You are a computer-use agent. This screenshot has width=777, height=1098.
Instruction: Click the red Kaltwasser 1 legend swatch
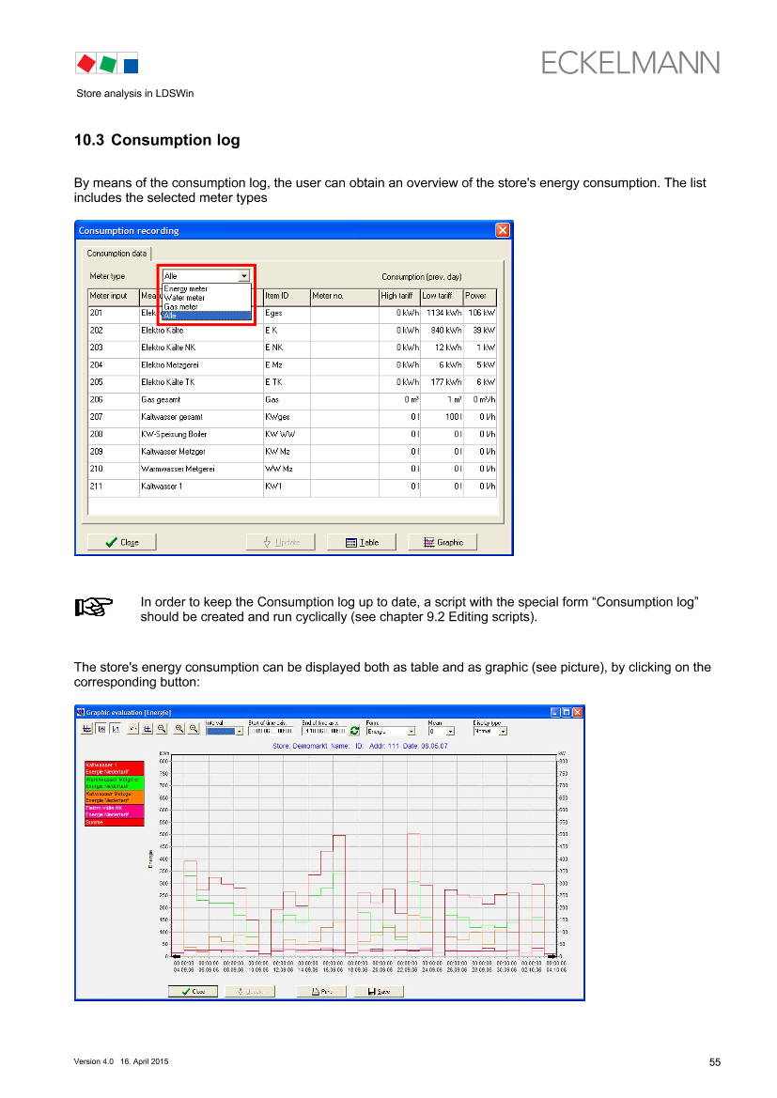tap(113, 766)
